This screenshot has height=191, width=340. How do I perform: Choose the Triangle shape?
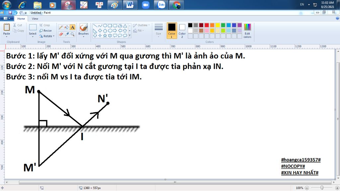point(125,26)
